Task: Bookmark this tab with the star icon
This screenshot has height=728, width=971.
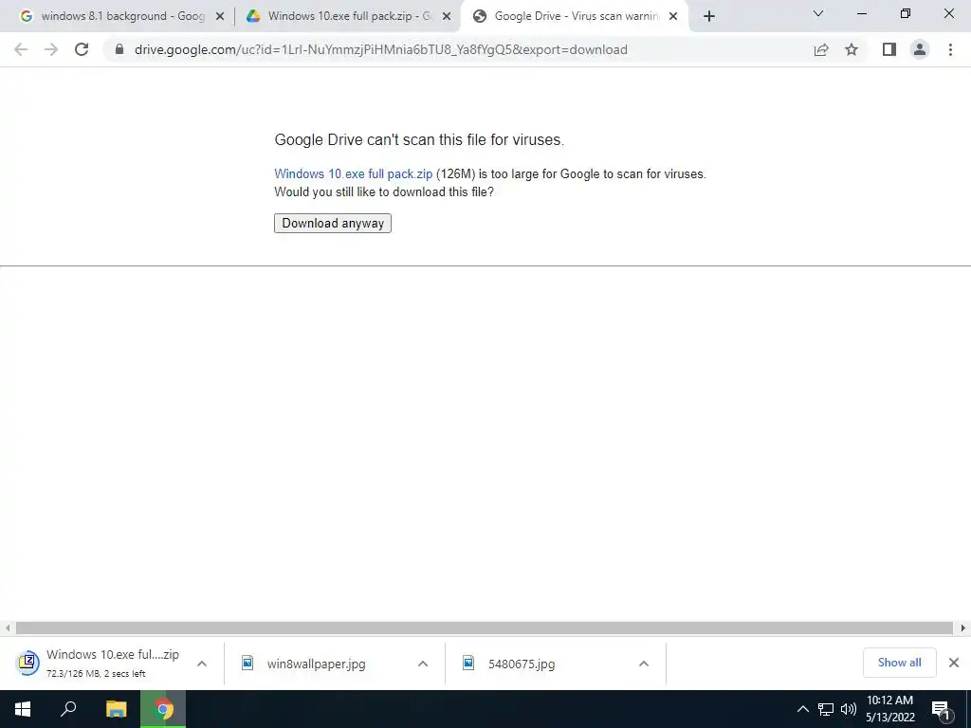Action: pyautogui.click(x=852, y=49)
